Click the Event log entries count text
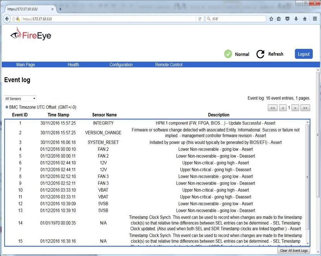Image resolution: width=321 pixels, height=256 pixels. coord(279,98)
